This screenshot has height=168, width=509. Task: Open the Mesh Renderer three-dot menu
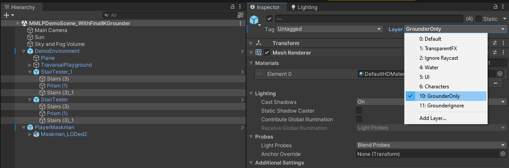503,53
